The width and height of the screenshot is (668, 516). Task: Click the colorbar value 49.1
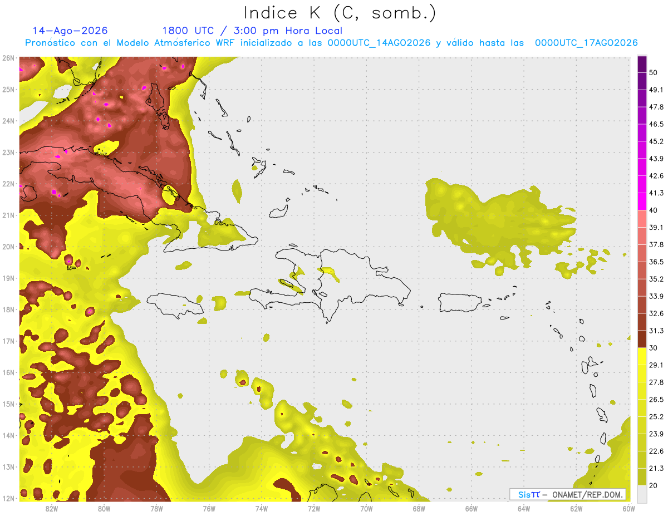(656, 90)
